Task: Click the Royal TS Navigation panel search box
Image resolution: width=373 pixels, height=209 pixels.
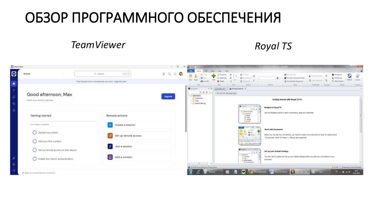Action: click(195, 92)
